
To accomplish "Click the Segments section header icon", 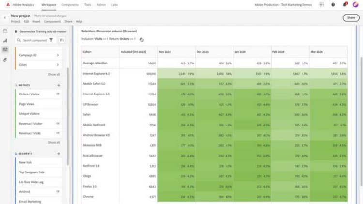I will pyautogui.click(x=16, y=154).
